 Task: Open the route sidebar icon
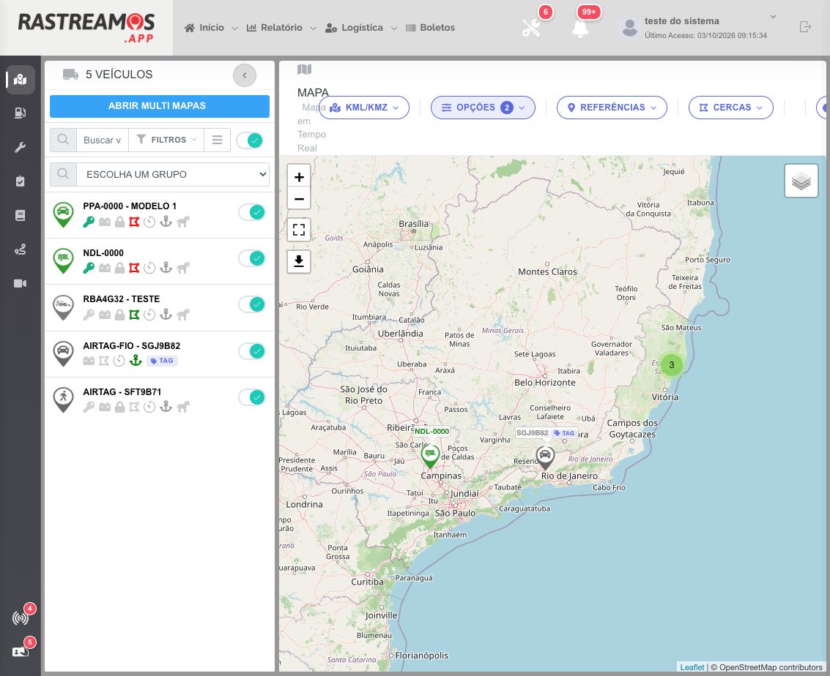(20, 249)
